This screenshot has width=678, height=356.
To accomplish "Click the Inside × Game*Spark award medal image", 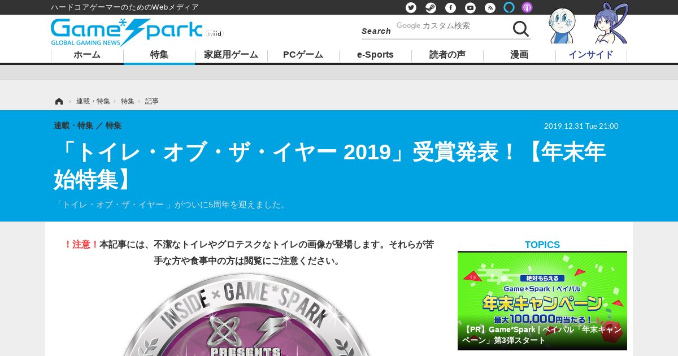I will 247,314.
